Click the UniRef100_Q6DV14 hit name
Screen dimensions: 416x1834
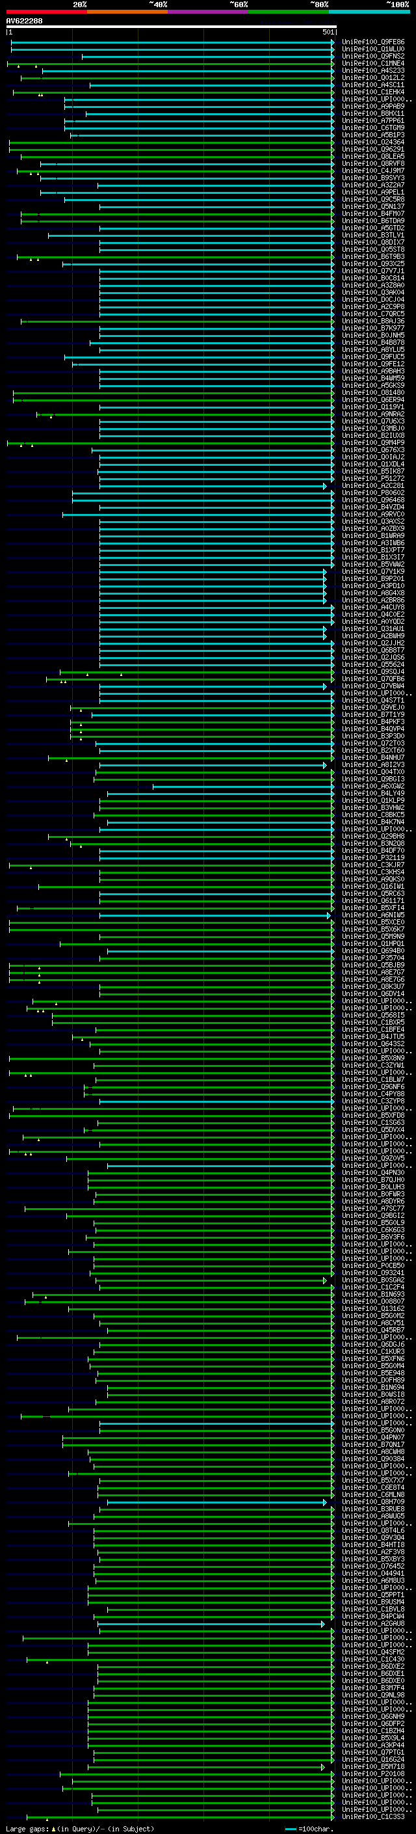(373, 993)
